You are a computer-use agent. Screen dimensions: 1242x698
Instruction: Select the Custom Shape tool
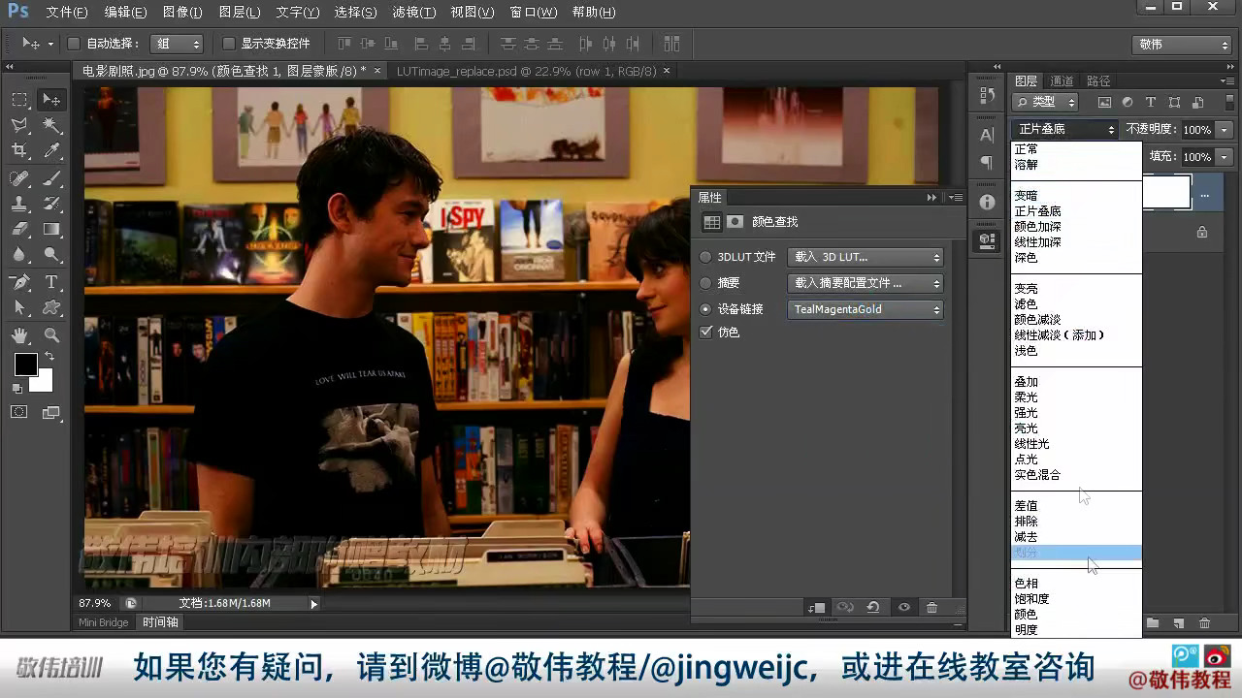[51, 307]
